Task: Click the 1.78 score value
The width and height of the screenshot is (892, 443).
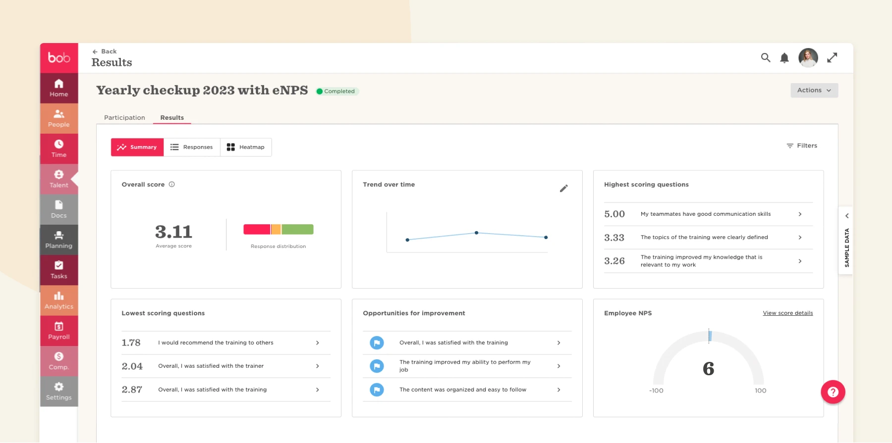Action: [x=131, y=343]
